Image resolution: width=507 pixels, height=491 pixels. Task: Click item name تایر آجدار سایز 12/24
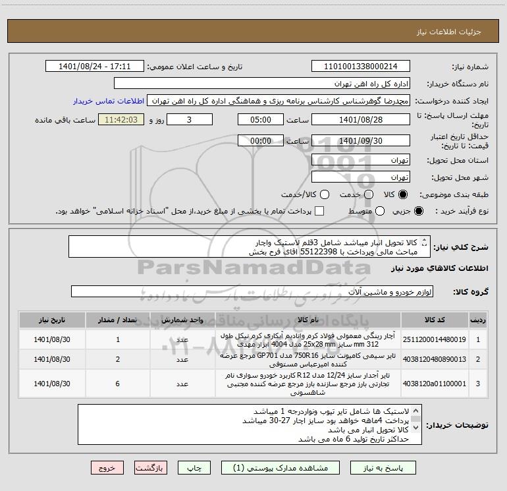(308, 384)
